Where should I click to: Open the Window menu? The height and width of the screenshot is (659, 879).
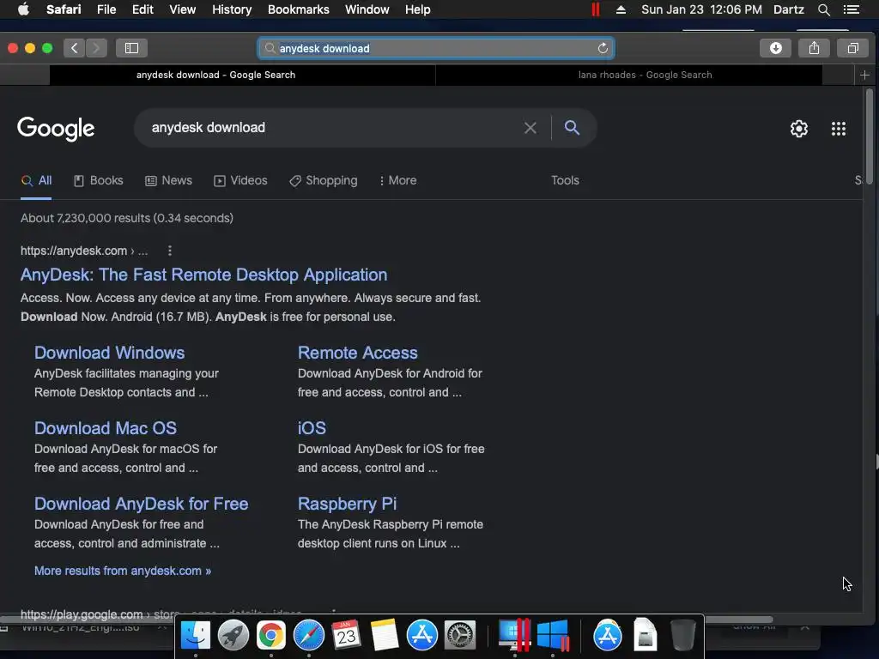[367, 9]
